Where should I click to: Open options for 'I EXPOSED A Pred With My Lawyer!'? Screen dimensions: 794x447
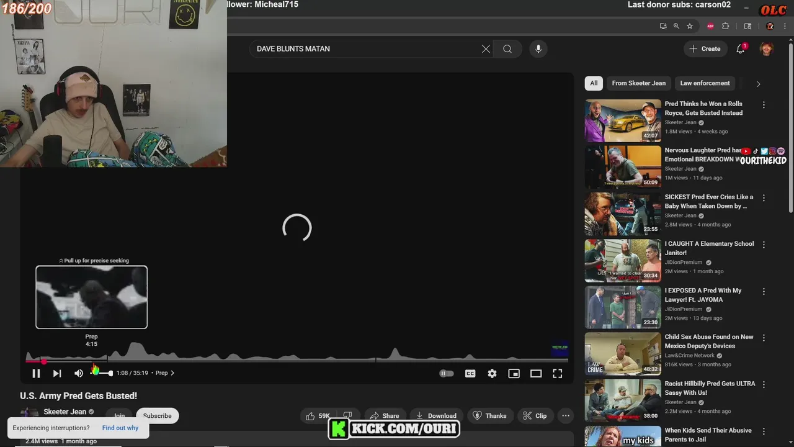[764, 291]
